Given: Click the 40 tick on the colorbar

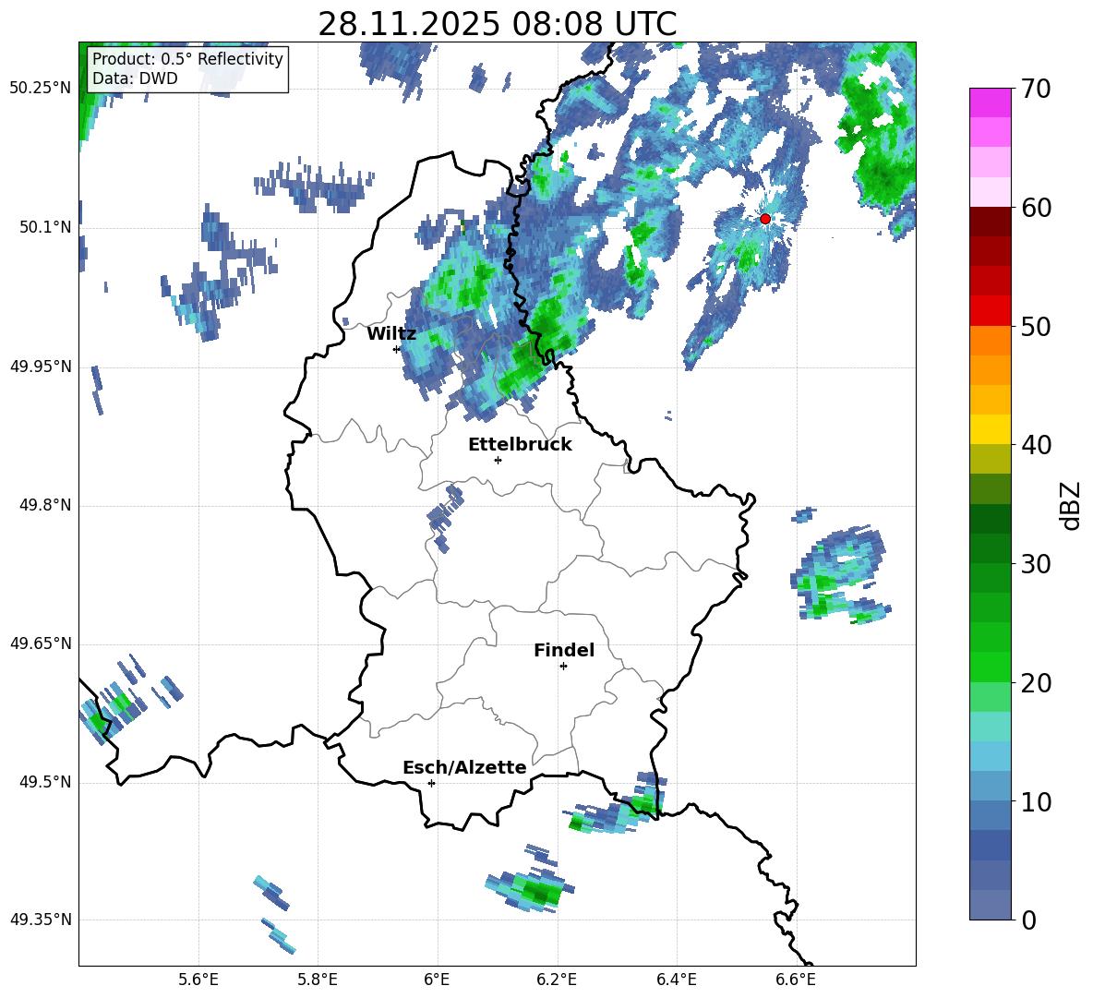Looking at the screenshot, I should [x=1036, y=445].
